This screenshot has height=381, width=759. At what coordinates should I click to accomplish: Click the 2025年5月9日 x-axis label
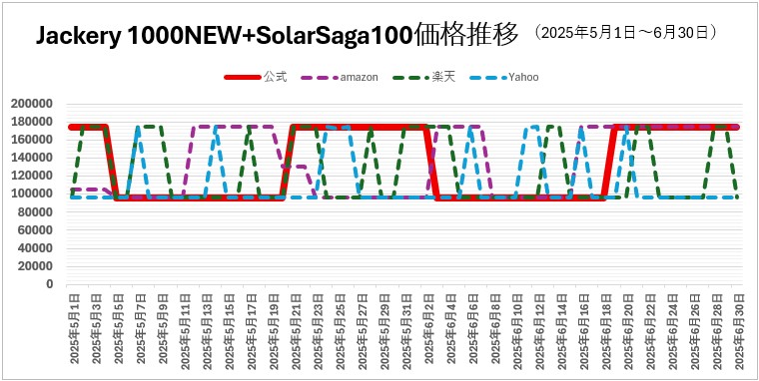[x=163, y=329]
